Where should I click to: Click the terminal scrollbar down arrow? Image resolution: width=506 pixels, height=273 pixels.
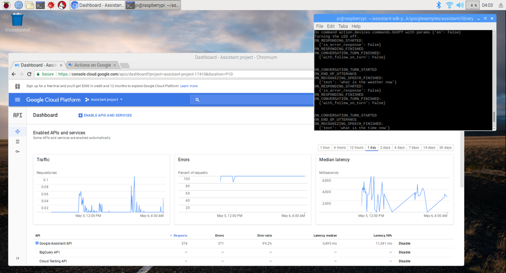[494, 128]
